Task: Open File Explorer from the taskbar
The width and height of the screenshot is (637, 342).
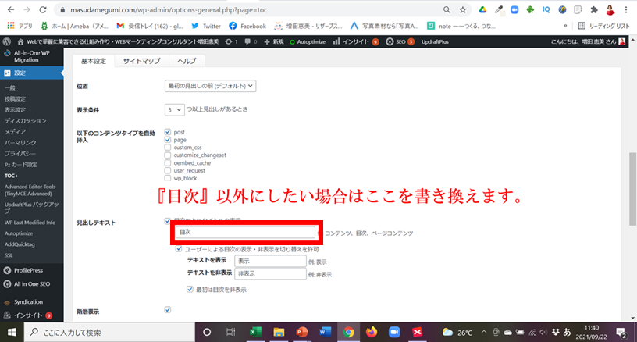Action: tap(279, 333)
